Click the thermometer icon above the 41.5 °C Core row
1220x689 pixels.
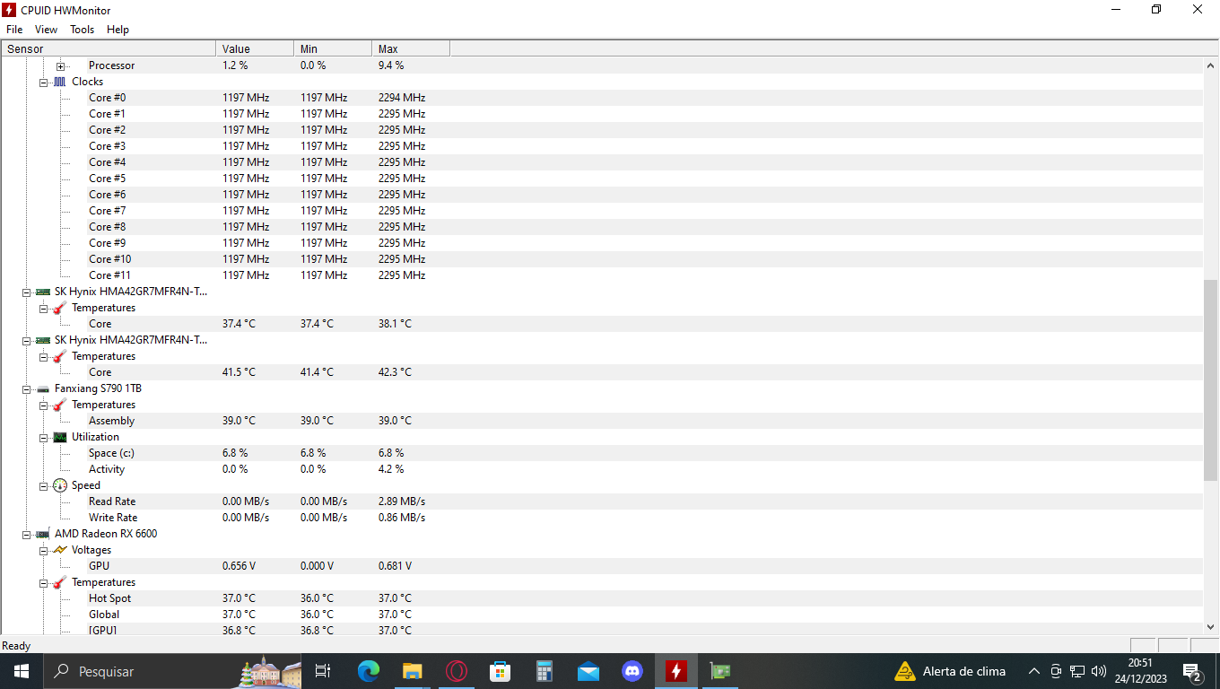[60, 356]
